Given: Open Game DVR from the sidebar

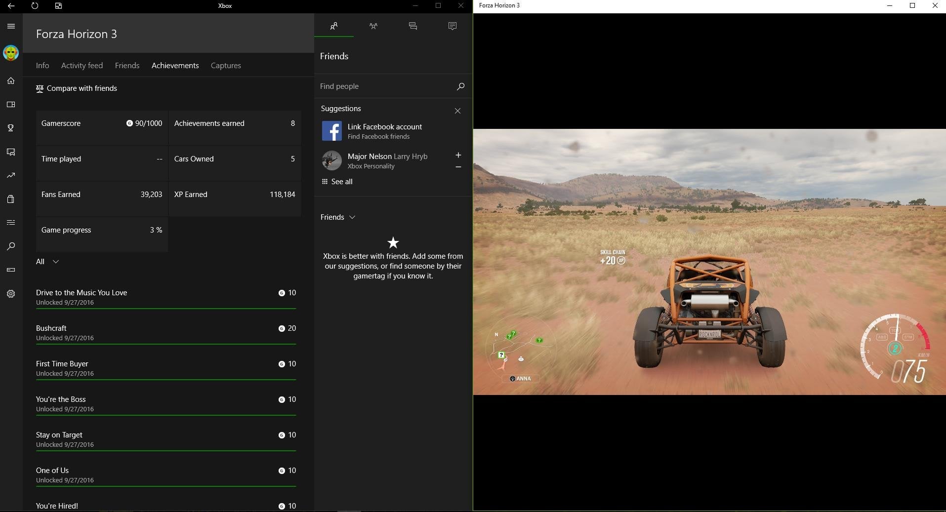Looking at the screenshot, I should pos(11,152).
